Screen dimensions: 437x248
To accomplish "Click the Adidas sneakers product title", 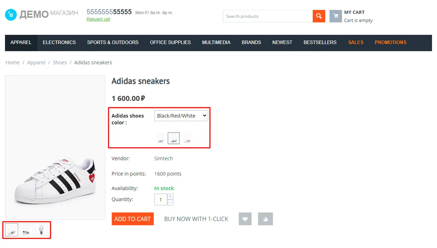I will coord(141,81).
